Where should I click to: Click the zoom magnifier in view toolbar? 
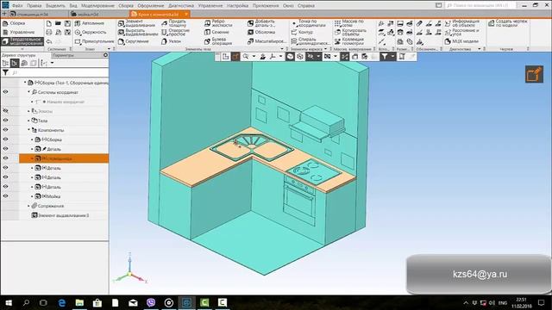(246, 57)
